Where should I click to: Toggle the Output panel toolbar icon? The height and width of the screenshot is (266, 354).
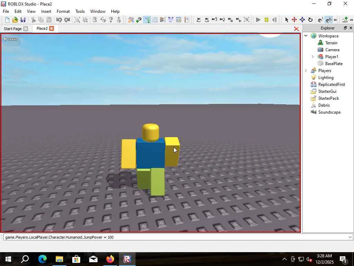point(162,20)
